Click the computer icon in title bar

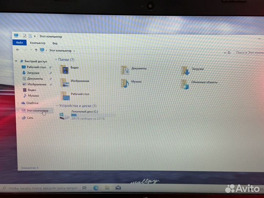(16, 36)
